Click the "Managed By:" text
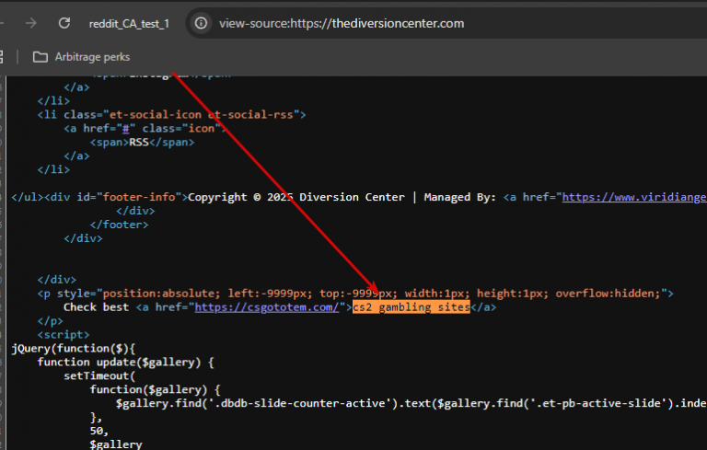This screenshot has width=707, height=450. [459, 197]
